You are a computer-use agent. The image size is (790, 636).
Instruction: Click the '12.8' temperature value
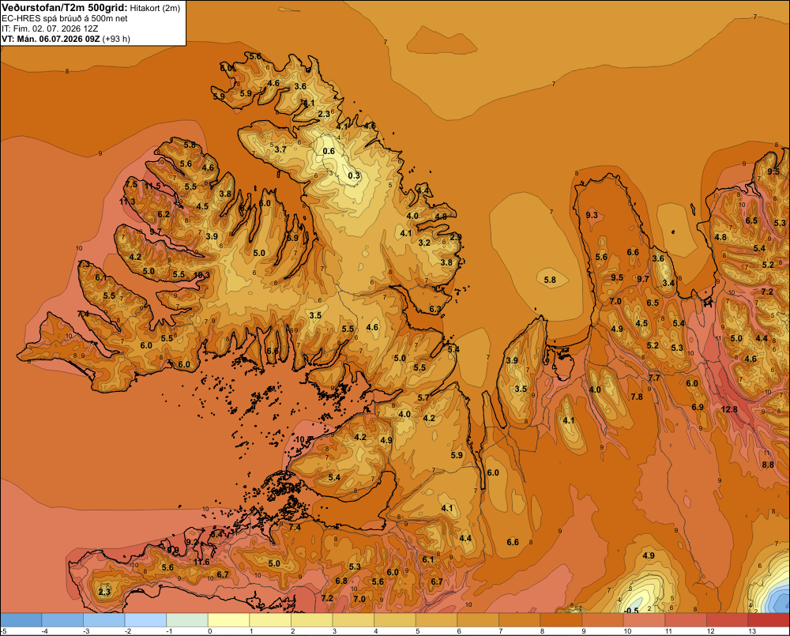pos(729,409)
